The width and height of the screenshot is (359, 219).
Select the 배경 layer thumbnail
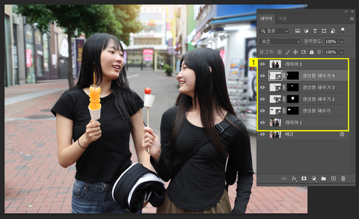point(275,134)
